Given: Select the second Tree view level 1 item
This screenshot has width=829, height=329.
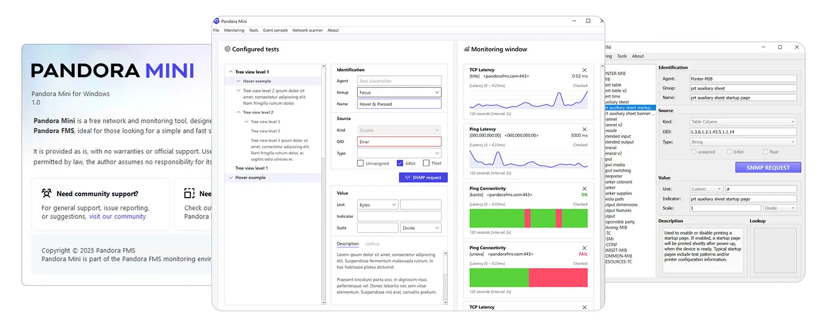Looking at the screenshot, I should pyautogui.click(x=252, y=168).
